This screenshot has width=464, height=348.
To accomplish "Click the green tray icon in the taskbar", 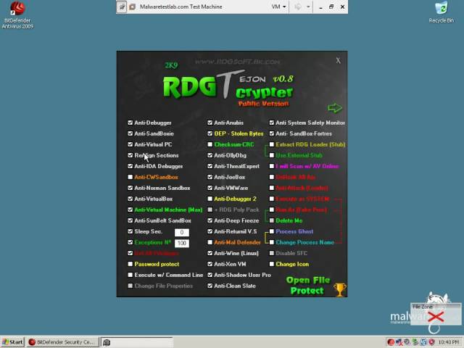I will pyautogui.click(x=415, y=342).
